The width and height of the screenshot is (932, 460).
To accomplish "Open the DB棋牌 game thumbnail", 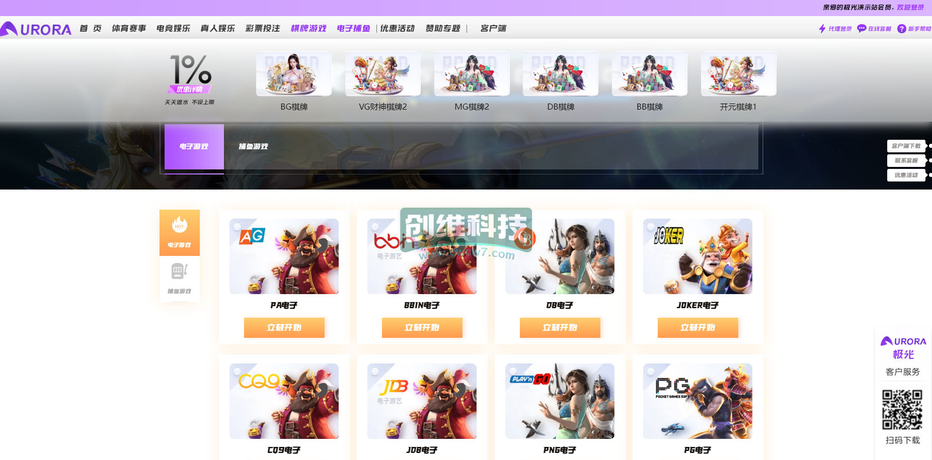I will (x=561, y=73).
